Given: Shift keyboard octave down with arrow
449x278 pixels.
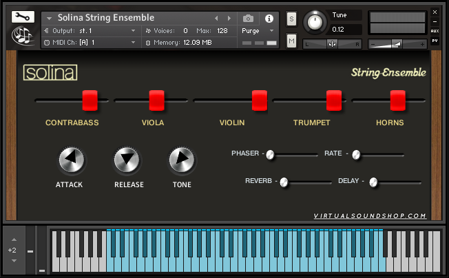Looking at the screenshot, I should click(x=12, y=261).
